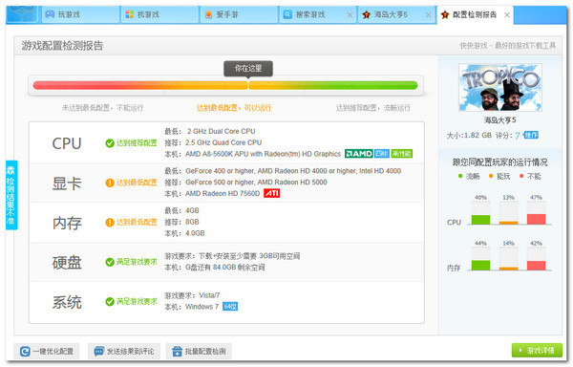573x367 pixels.
Task: Switch to the 找游戏 tab
Action: tap(159, 14)
